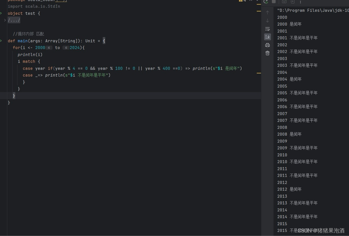Click the camera thread dump icon
Image resolution: width=349 pixels, height=236 pixels.
pyautogui.click(x=284, y=2)
